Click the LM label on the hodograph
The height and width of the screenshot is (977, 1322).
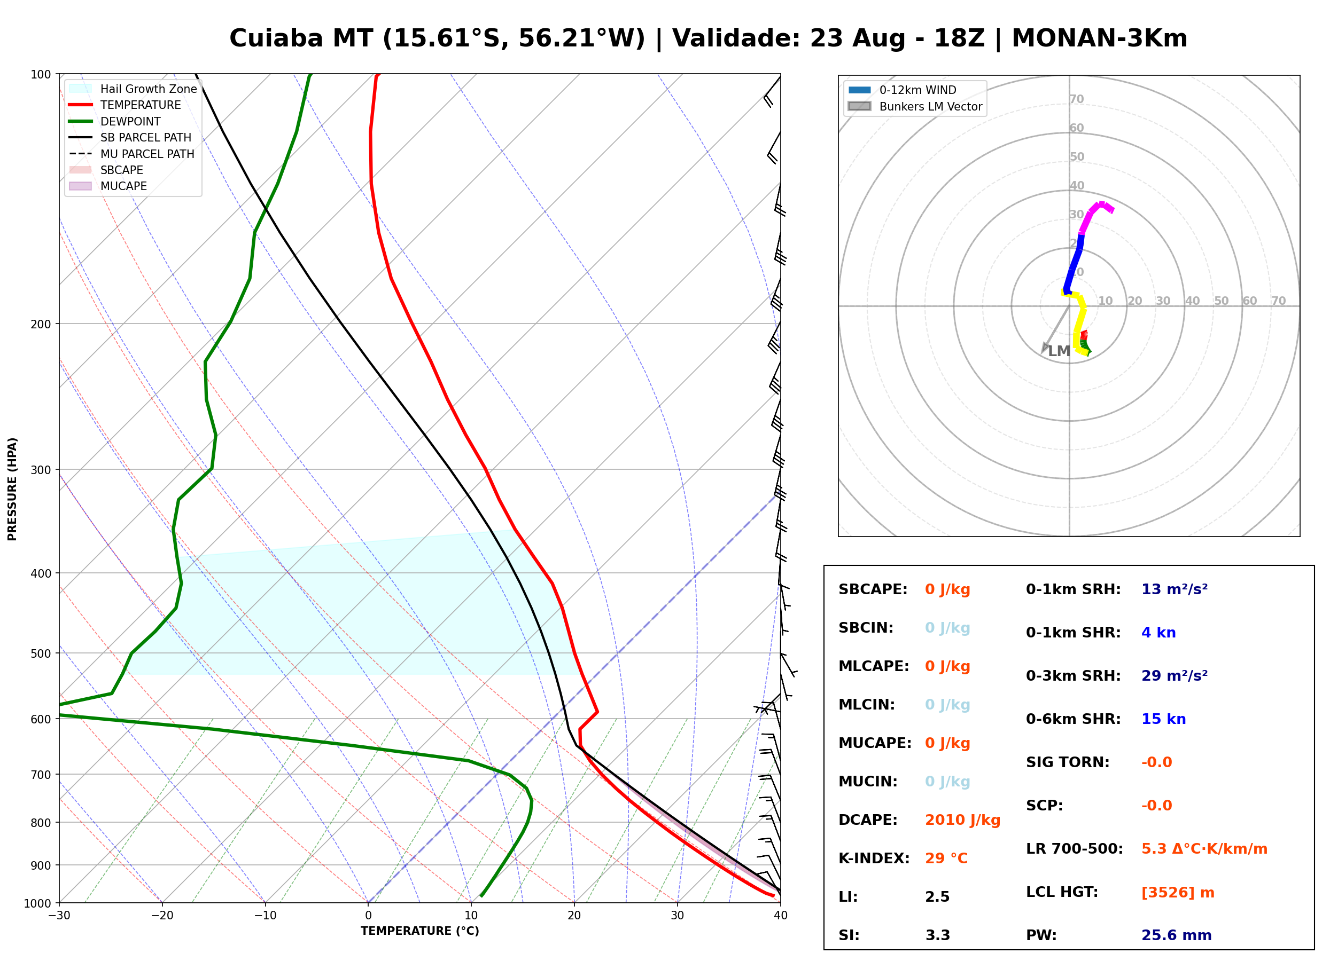click(1059, 351)
